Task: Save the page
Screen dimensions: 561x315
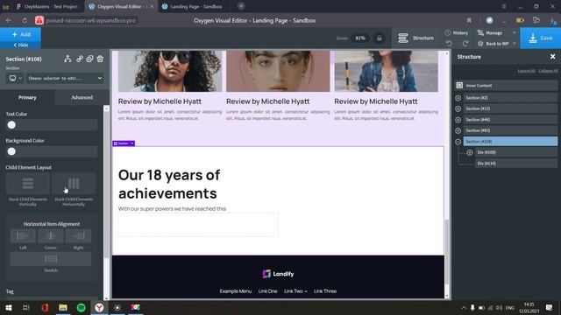Action: (540, 38)
